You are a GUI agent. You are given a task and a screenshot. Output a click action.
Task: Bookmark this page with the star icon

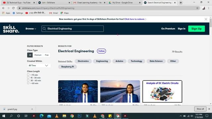tap(197, 8)
